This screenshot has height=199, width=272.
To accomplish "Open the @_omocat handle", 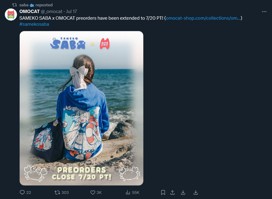I will (51, 11).
